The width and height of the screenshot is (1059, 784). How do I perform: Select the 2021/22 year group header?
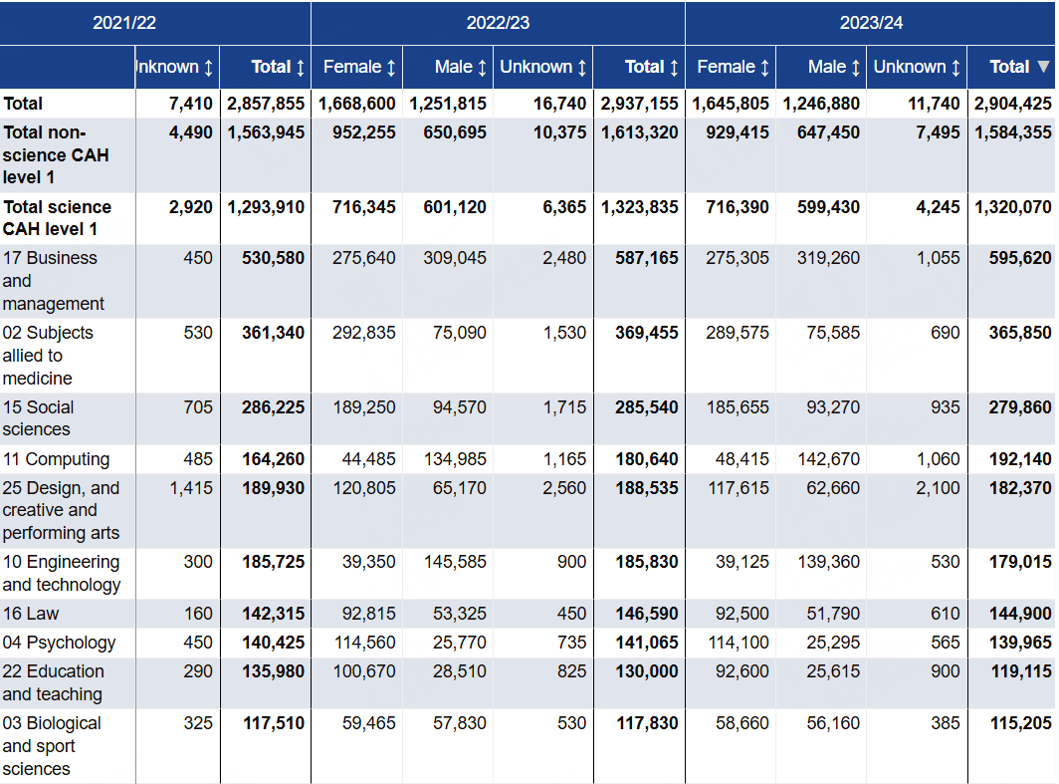point(124,23)
